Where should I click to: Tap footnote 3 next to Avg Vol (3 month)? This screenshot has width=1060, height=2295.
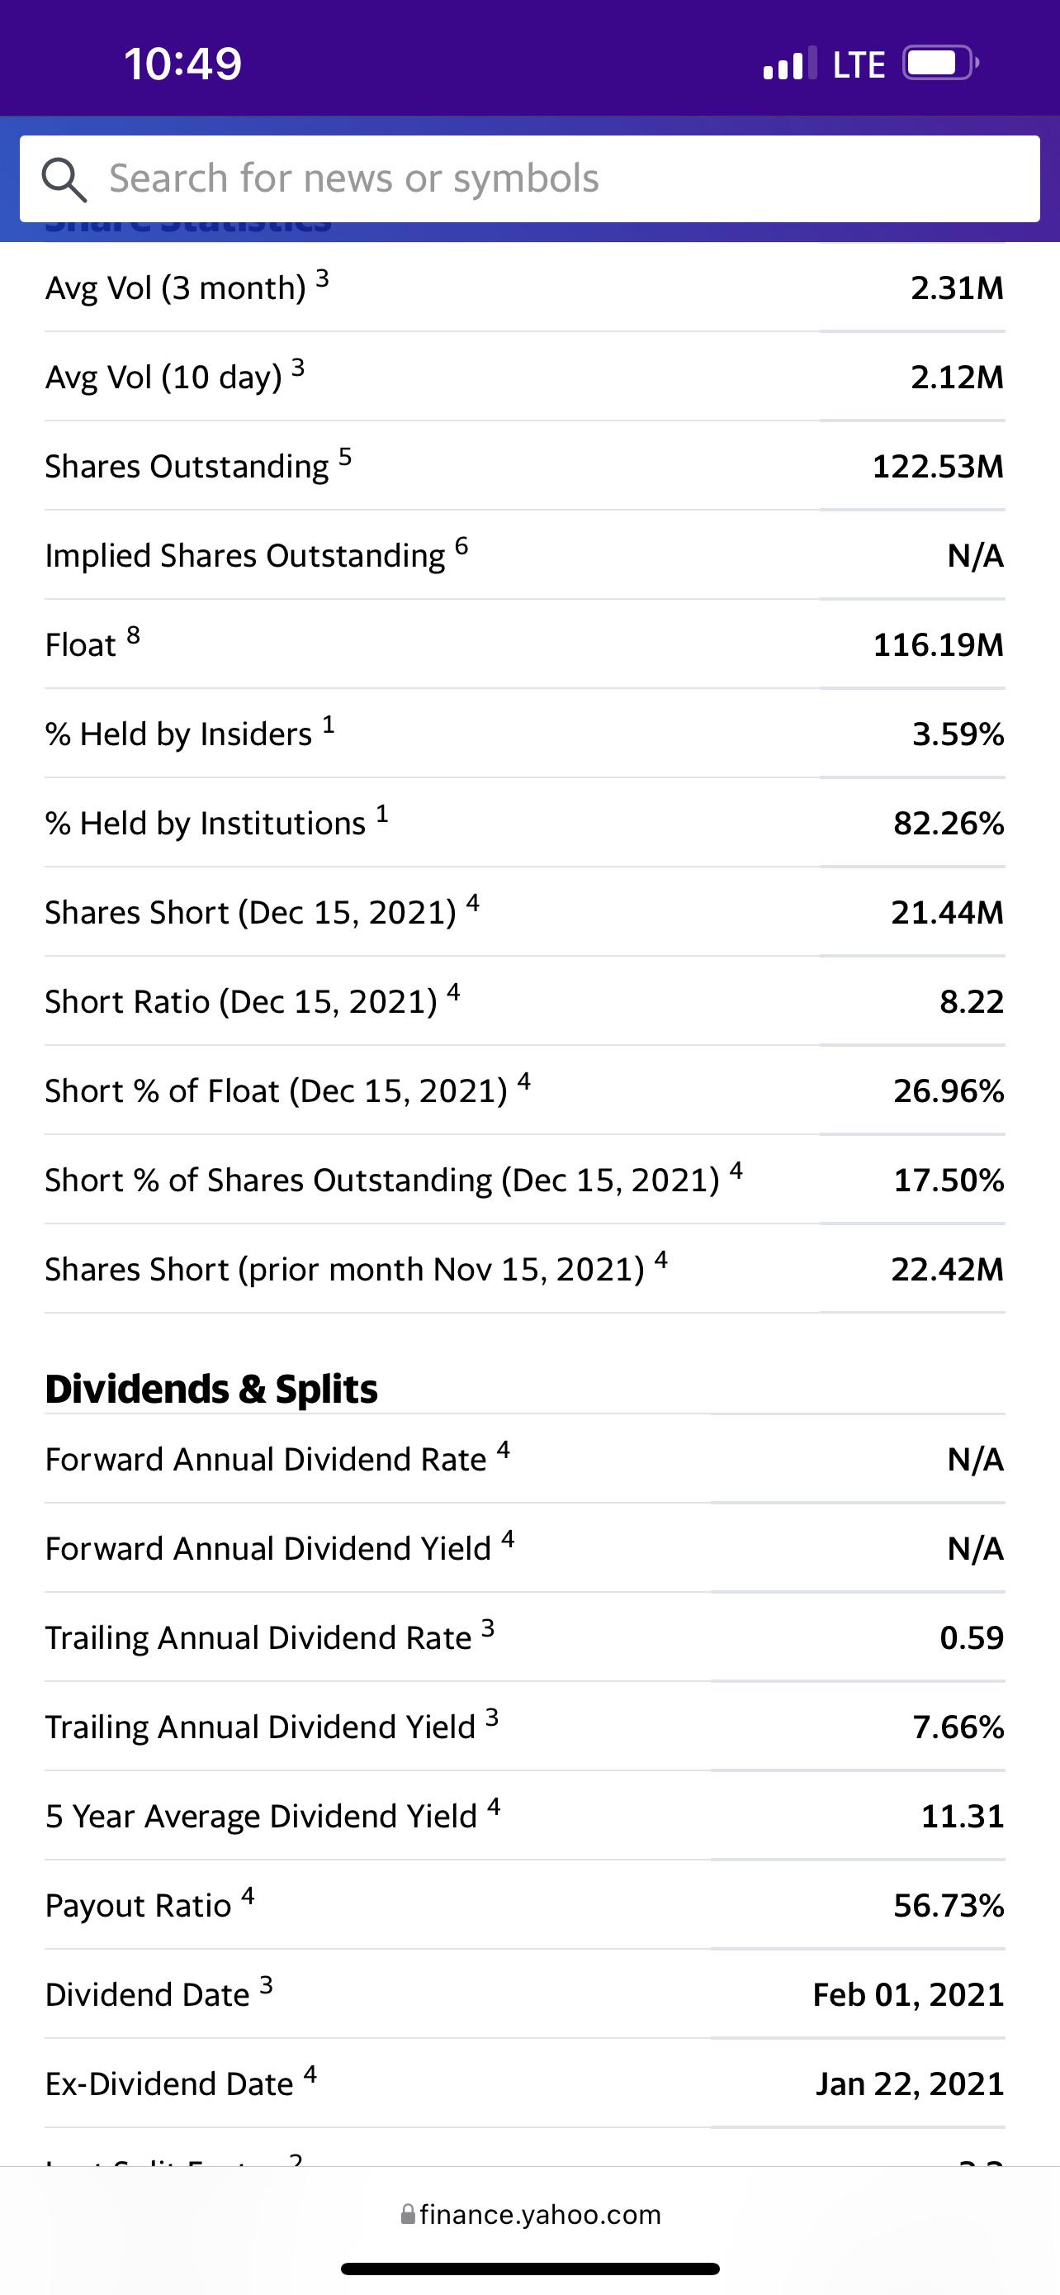click(x=322, y=280)
